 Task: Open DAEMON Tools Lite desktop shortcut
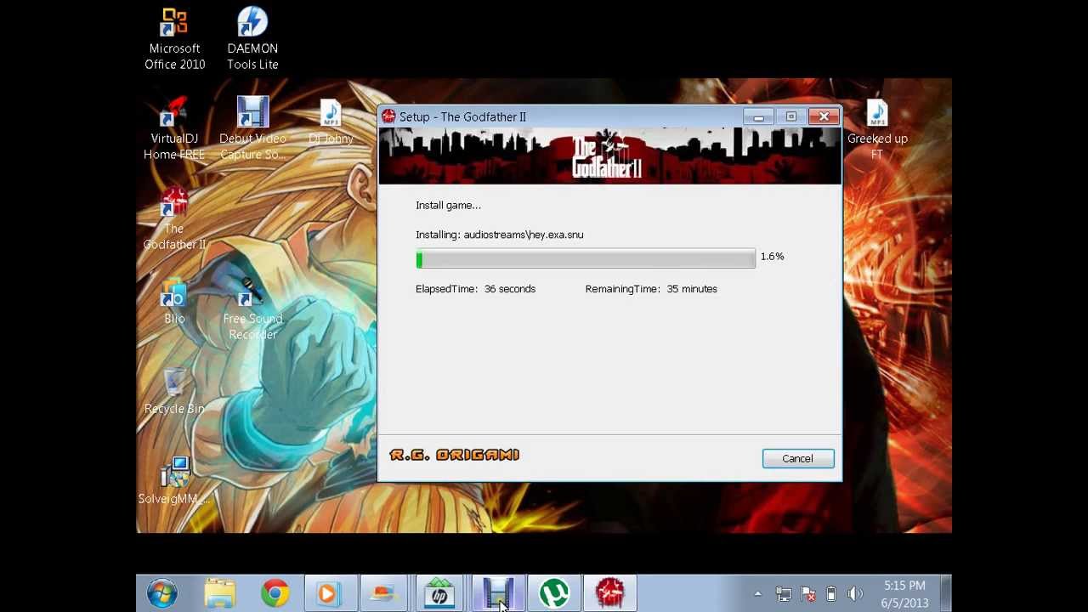click(252, 38)
